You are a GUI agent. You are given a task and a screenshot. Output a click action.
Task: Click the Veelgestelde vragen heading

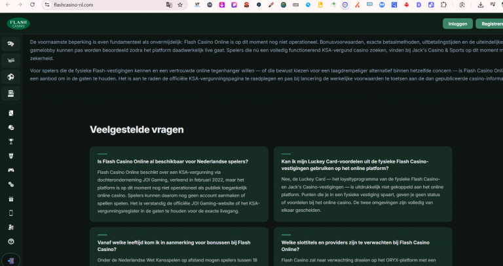(137, 129)
